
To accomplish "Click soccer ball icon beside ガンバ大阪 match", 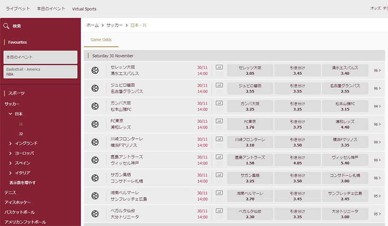I will pyautogui.click(x=95, y=106).
